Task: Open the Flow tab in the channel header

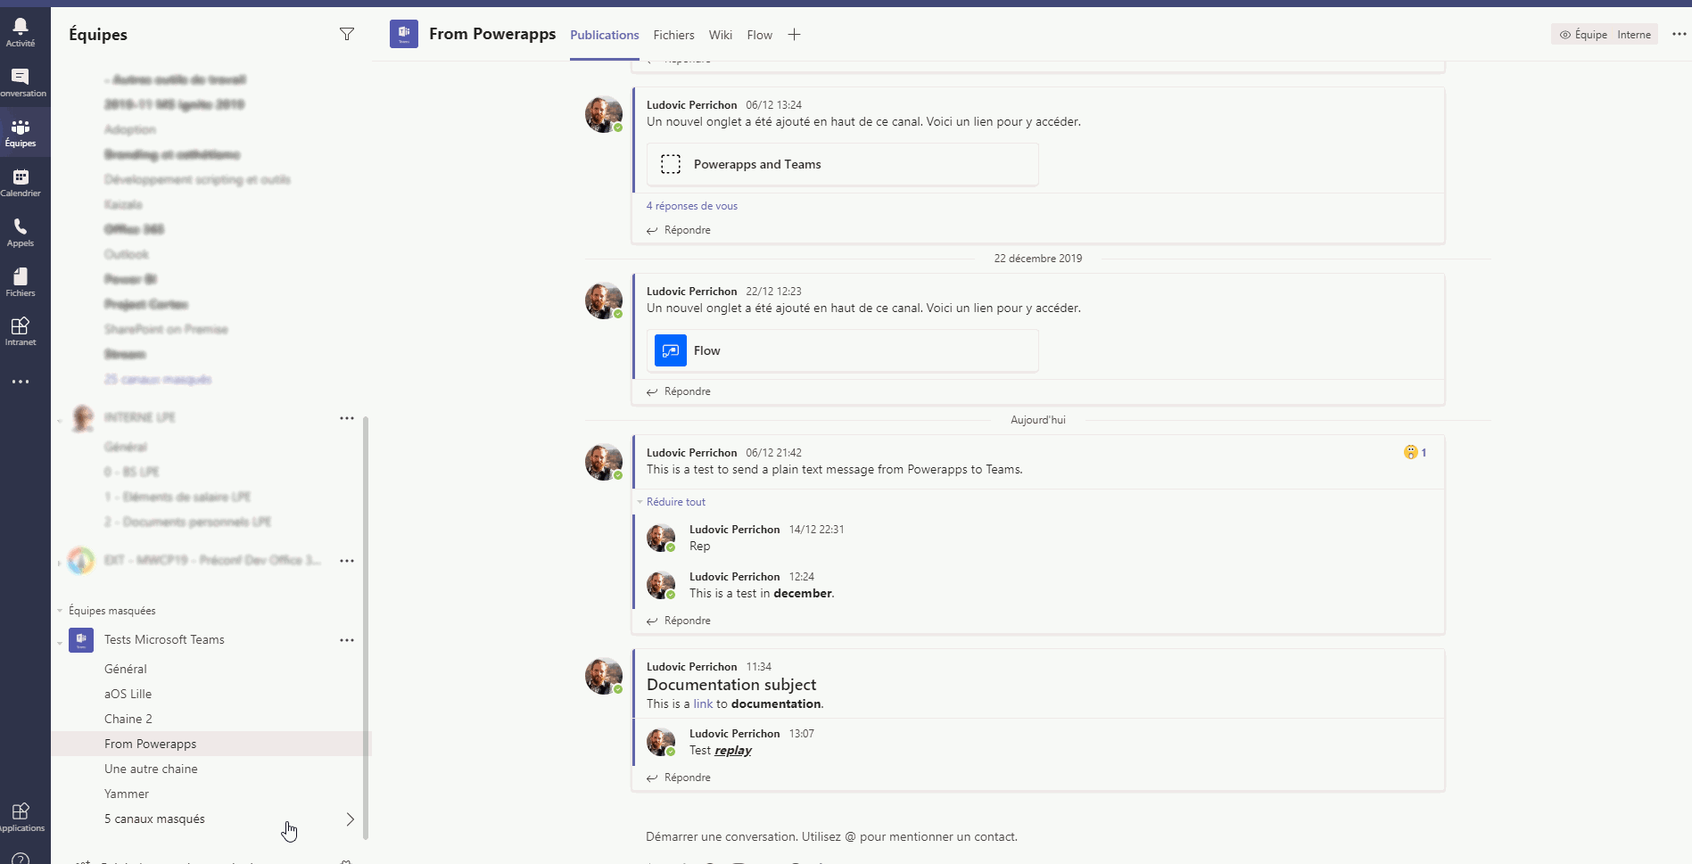Action: [760, 35]
